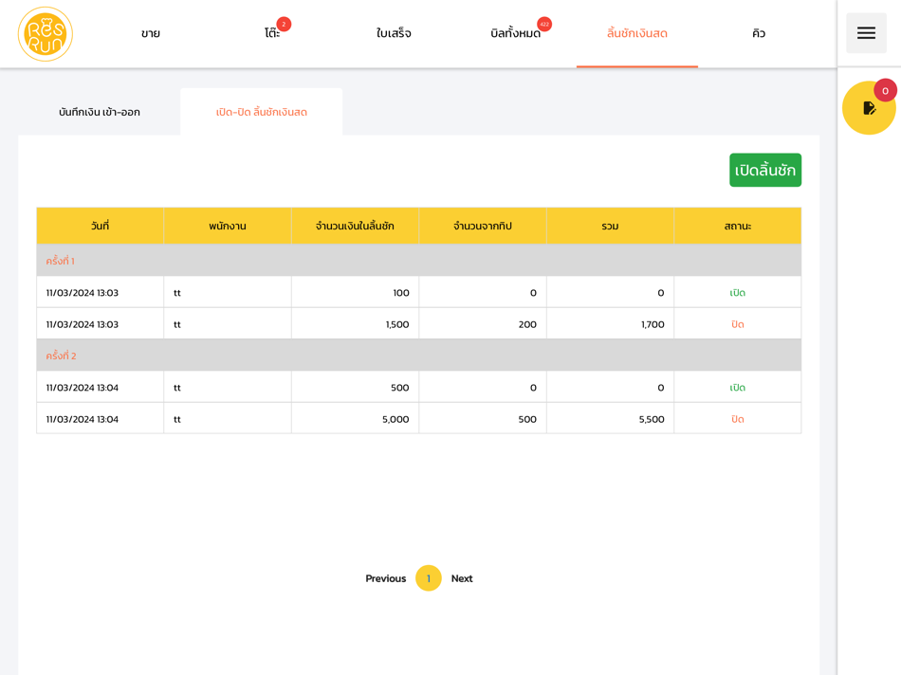The image size is (901, 675).
Task: Click the drawer amount 100 cell
Action: tap(355, 292)
